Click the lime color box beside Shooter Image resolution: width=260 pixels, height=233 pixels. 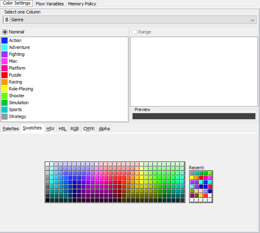point(5,96)
